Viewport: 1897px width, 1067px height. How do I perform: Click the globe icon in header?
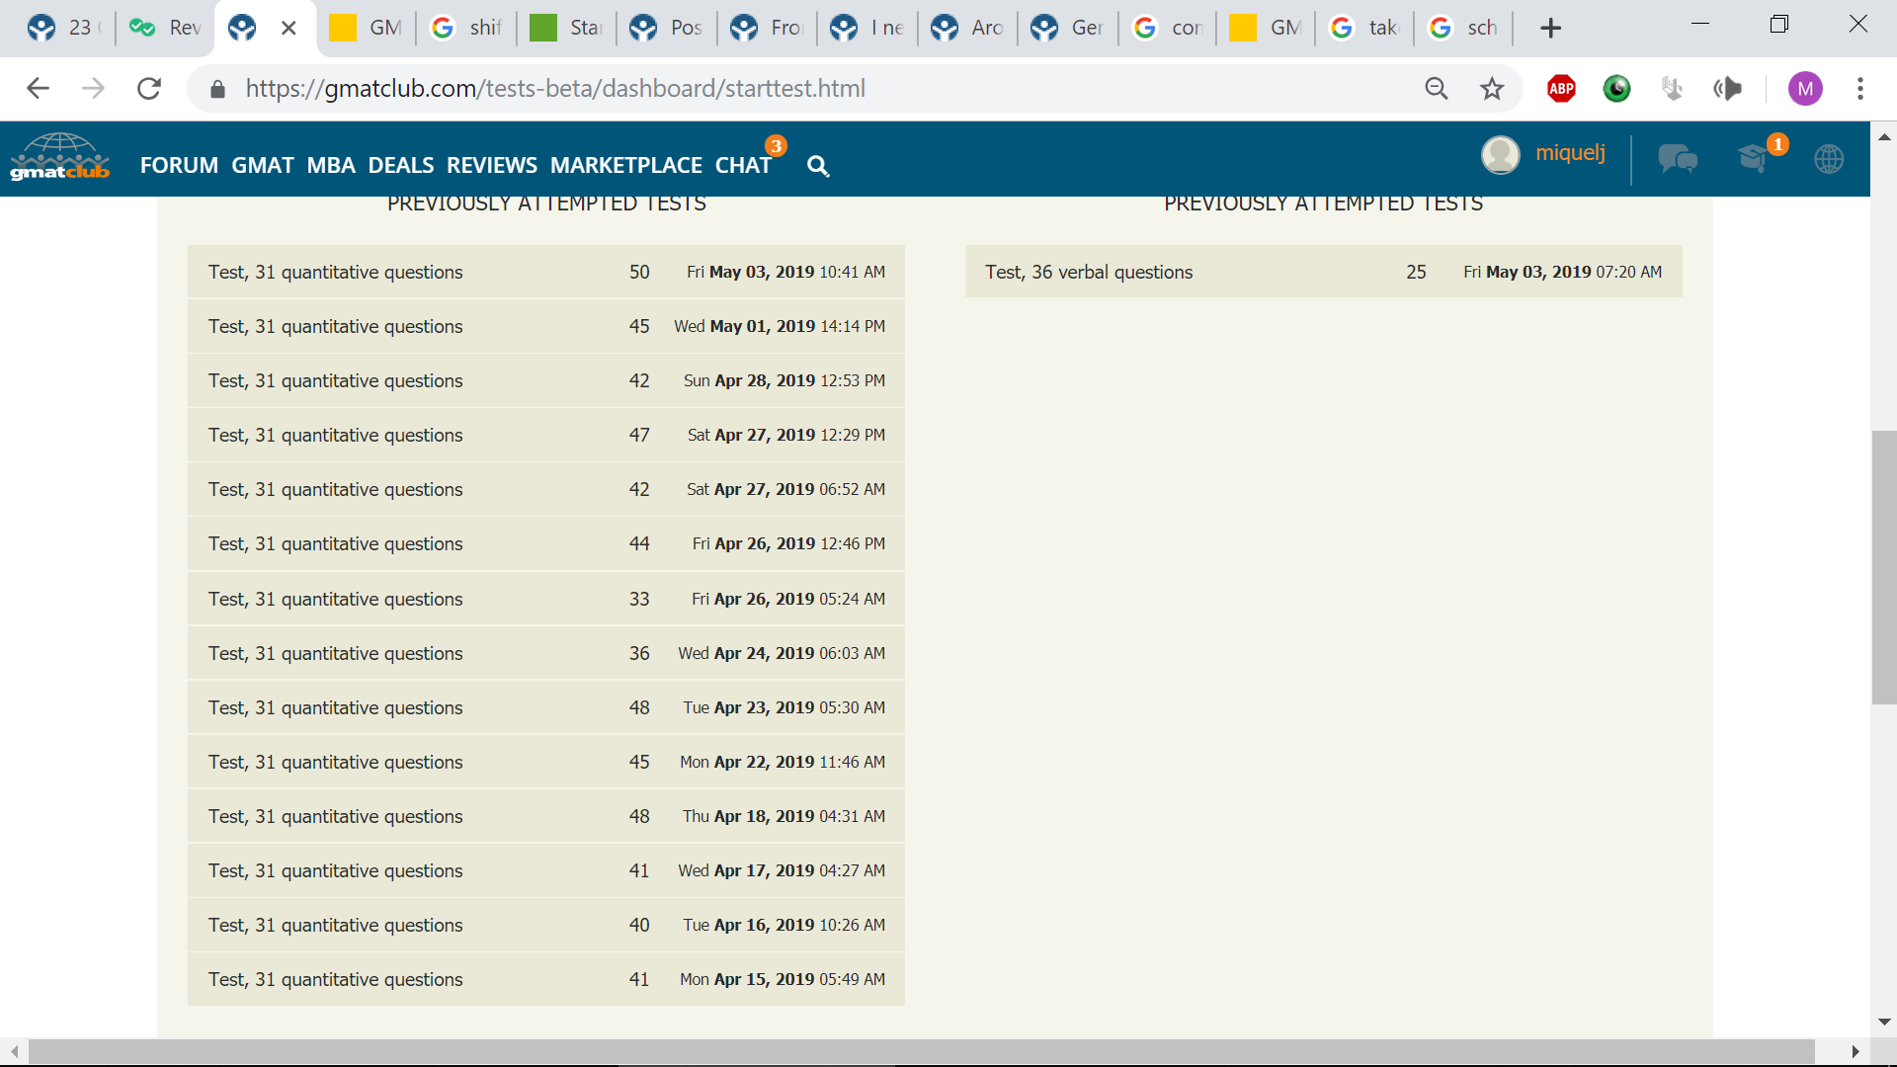pos(1829,158)
